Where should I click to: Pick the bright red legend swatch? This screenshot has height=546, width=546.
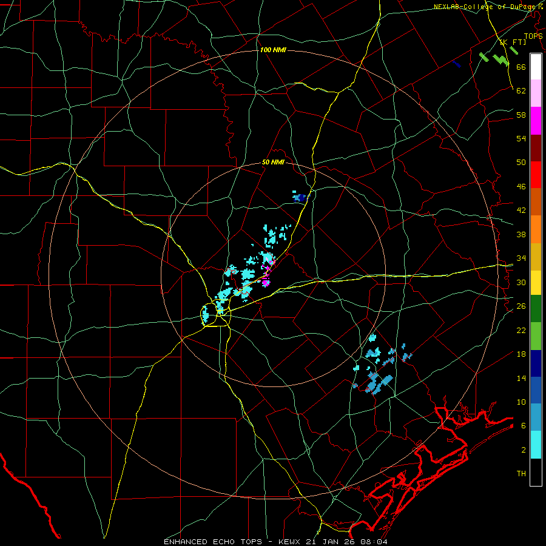tap(536, 175)
